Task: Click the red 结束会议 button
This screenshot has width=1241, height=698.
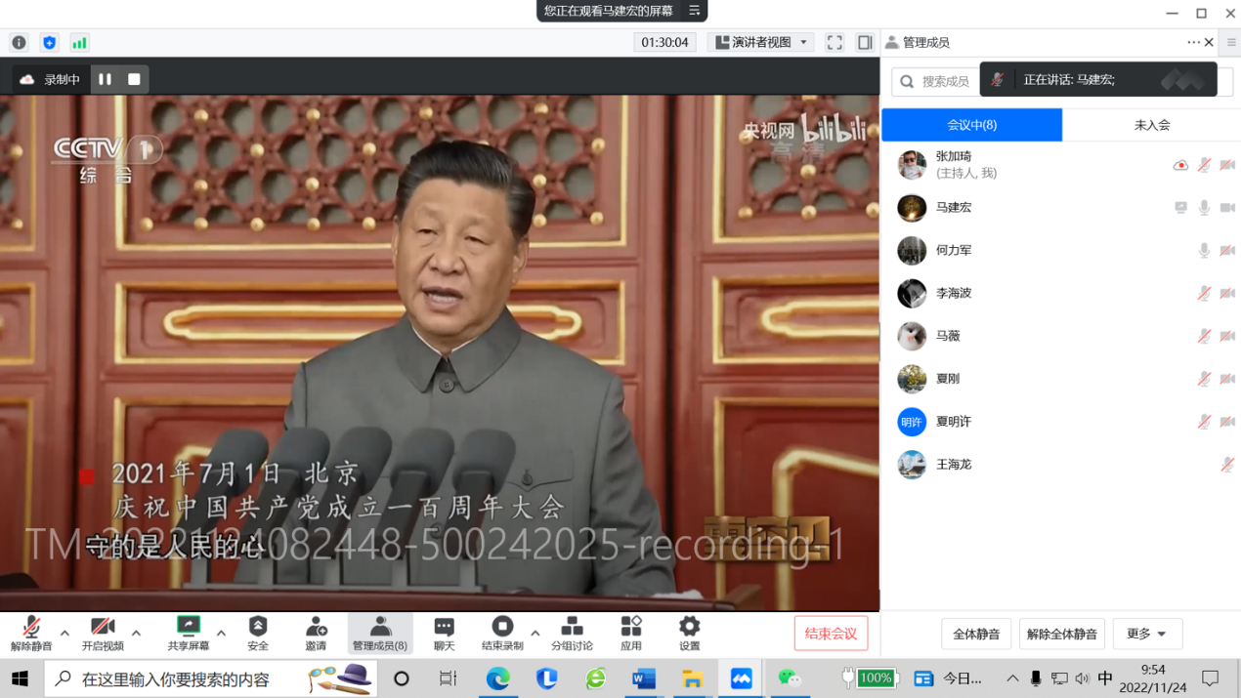Action: 831,634
